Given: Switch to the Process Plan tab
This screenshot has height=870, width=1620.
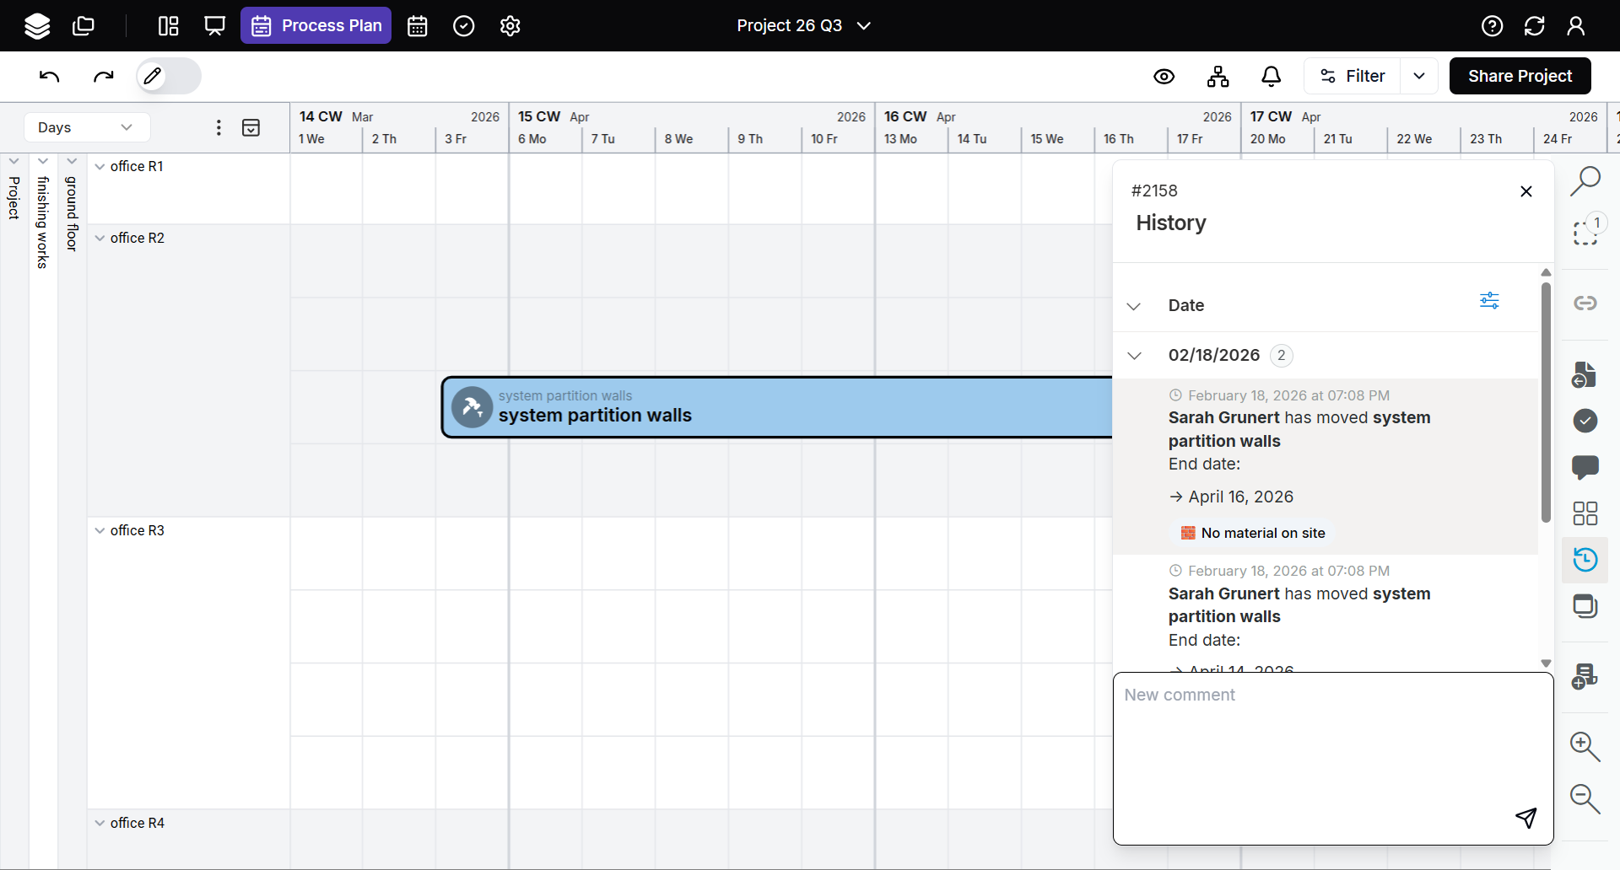Looking at the screenshot, I should point(316,25).
